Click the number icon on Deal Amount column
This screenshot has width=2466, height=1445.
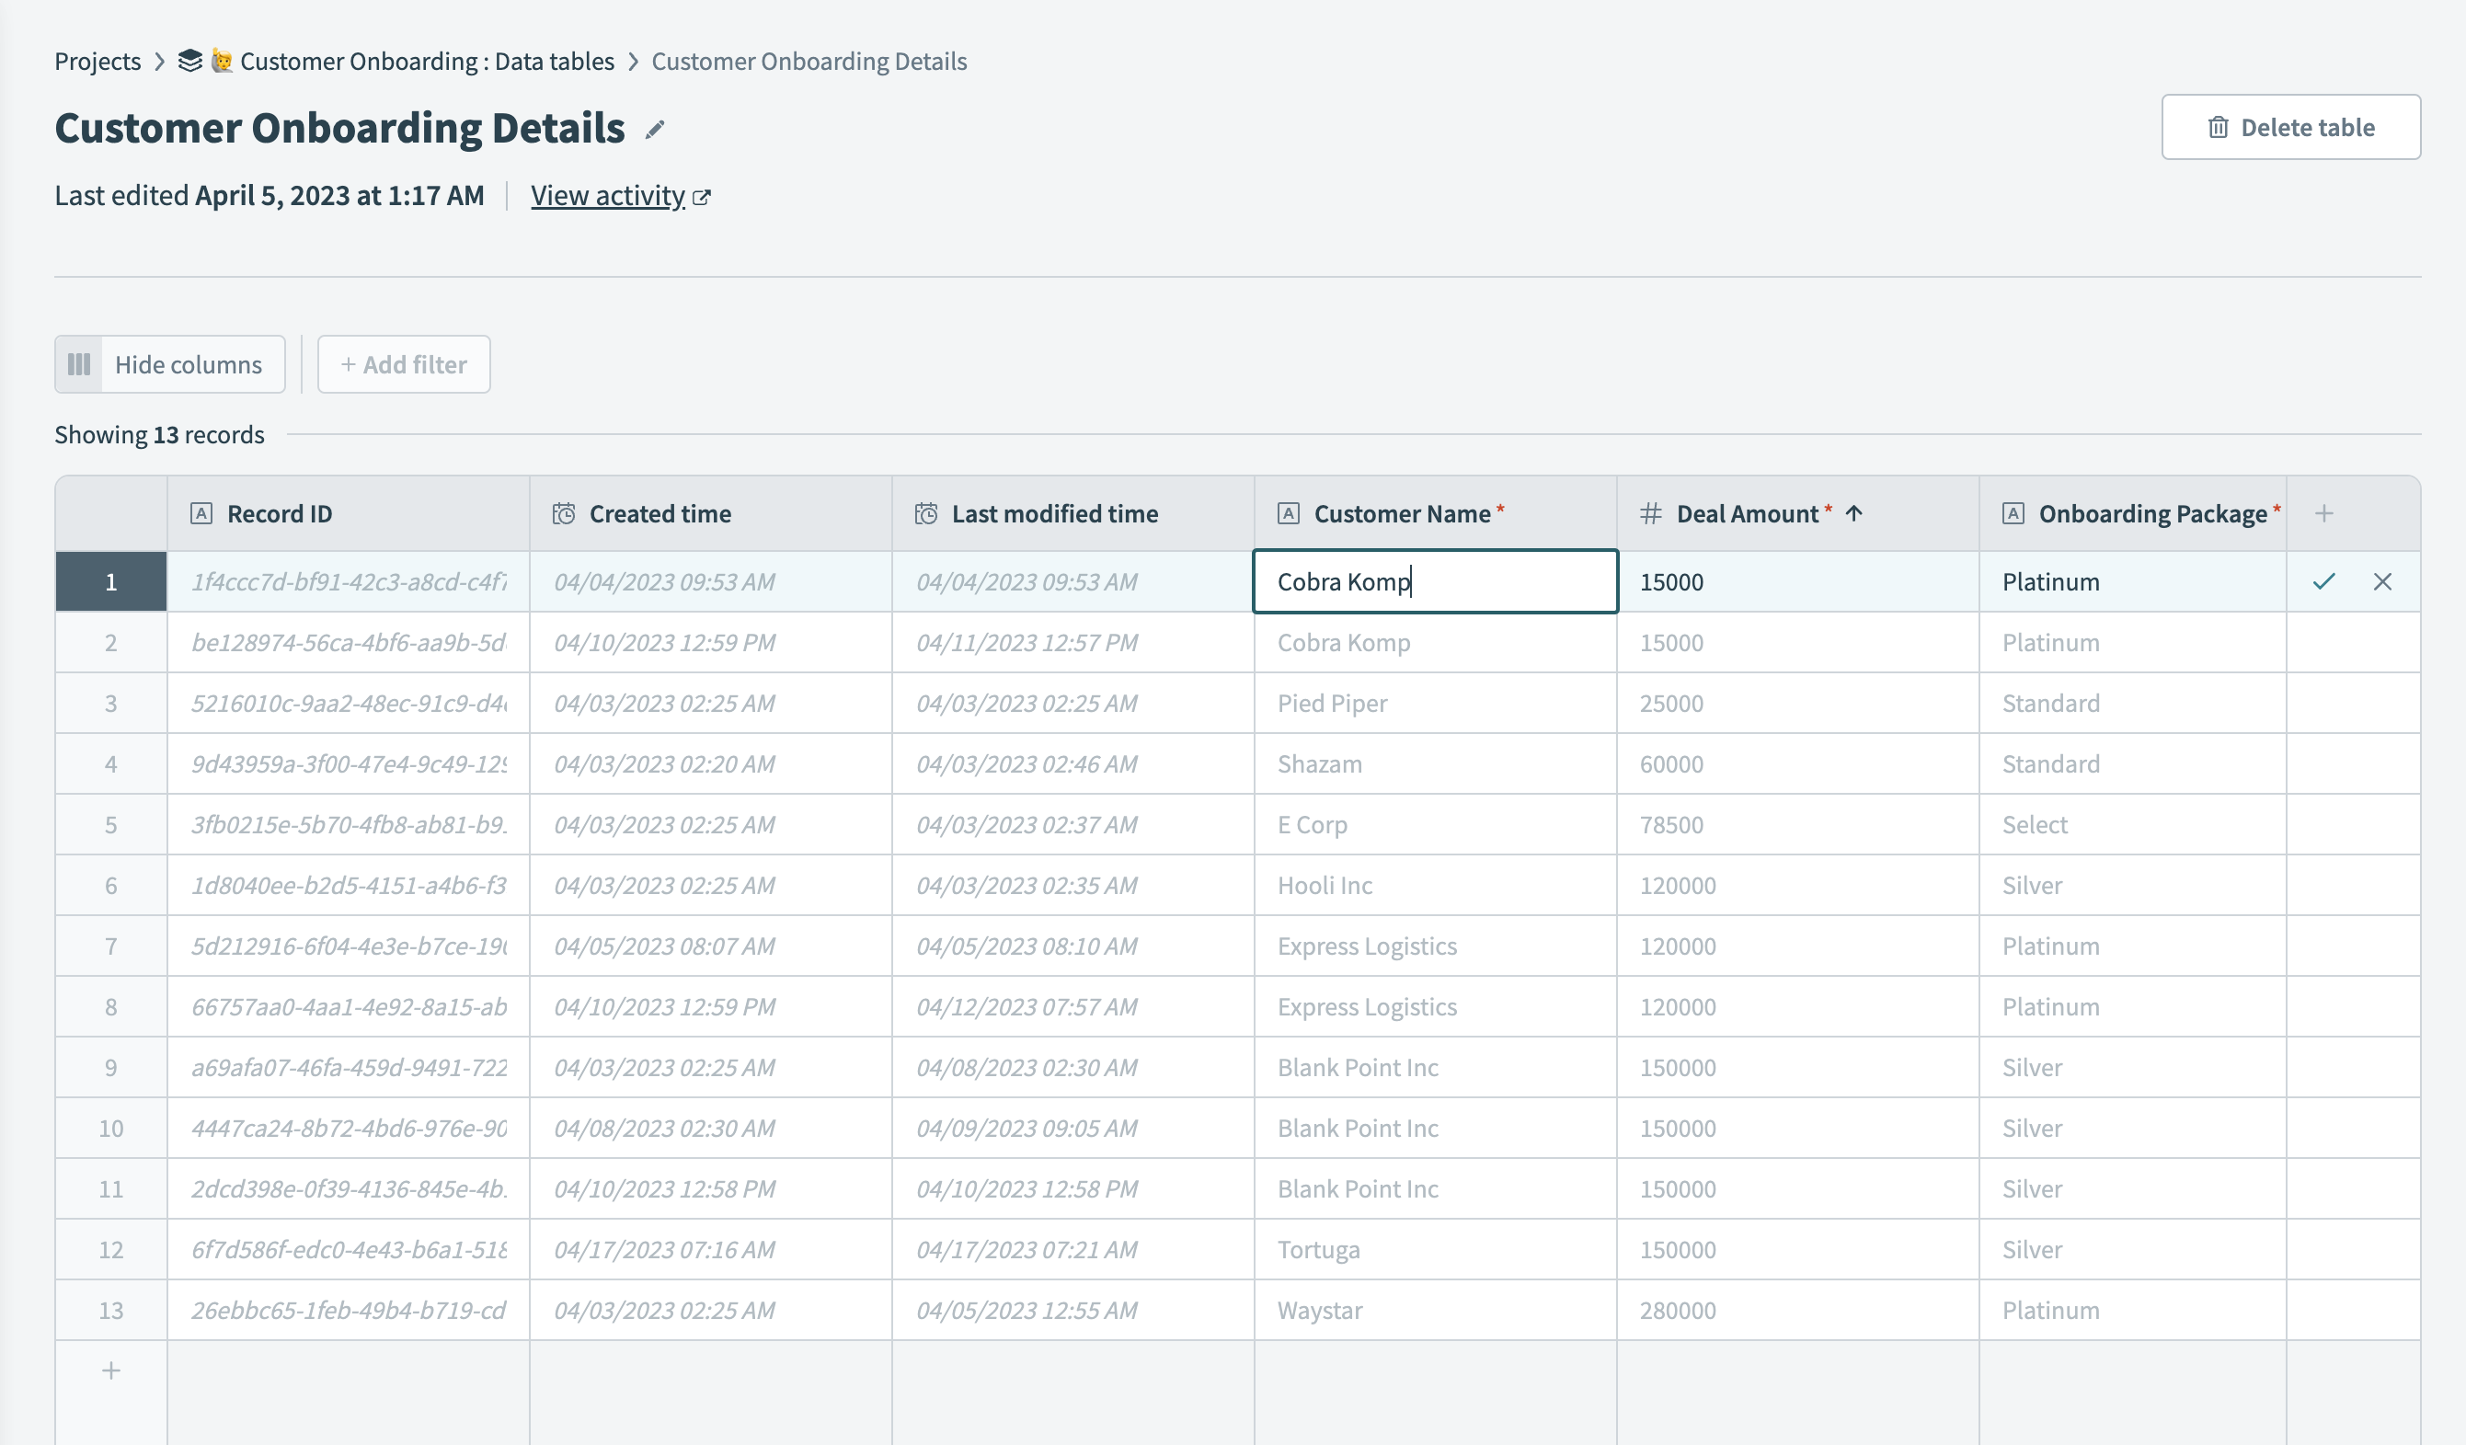point(1652,511)
